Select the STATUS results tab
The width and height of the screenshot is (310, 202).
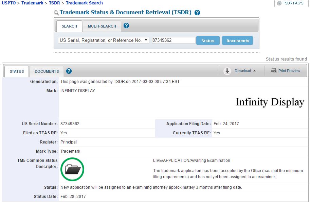click(17, 71)
